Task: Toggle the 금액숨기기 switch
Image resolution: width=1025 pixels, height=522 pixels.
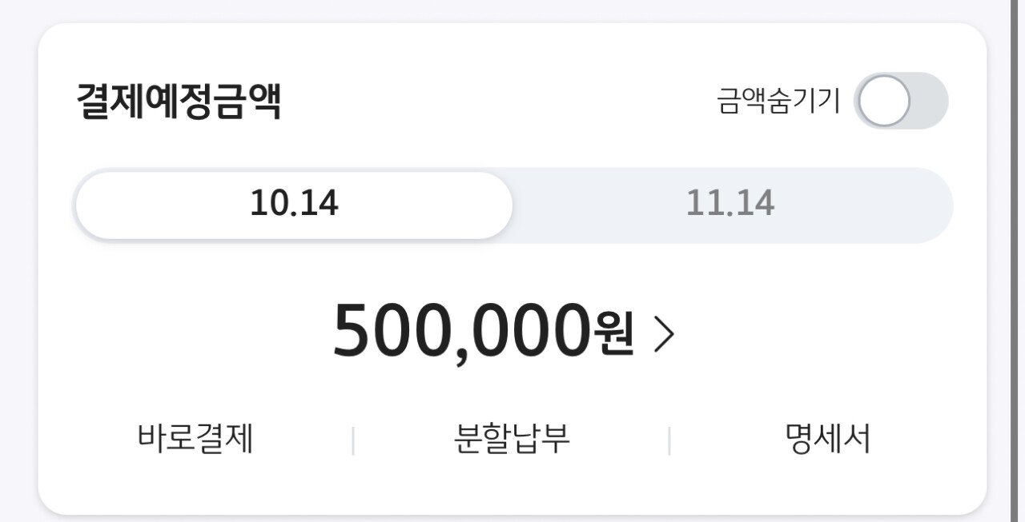Action: [x=901, y=102]
